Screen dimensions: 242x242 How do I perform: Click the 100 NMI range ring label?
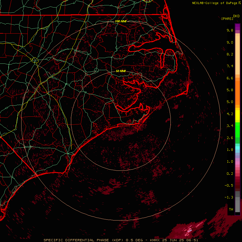coord(121,21)
